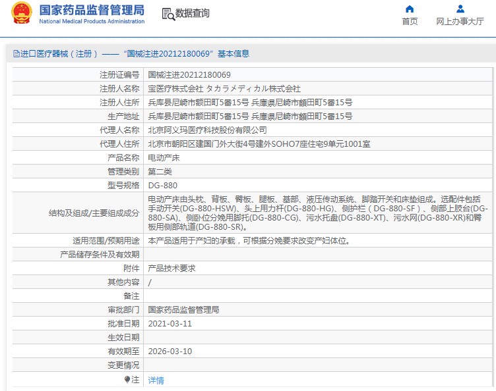The image size is (496, 391).
Task: Select agent name 北京阿义玛医疗科技股份有限公司
Action: point(208,130)
